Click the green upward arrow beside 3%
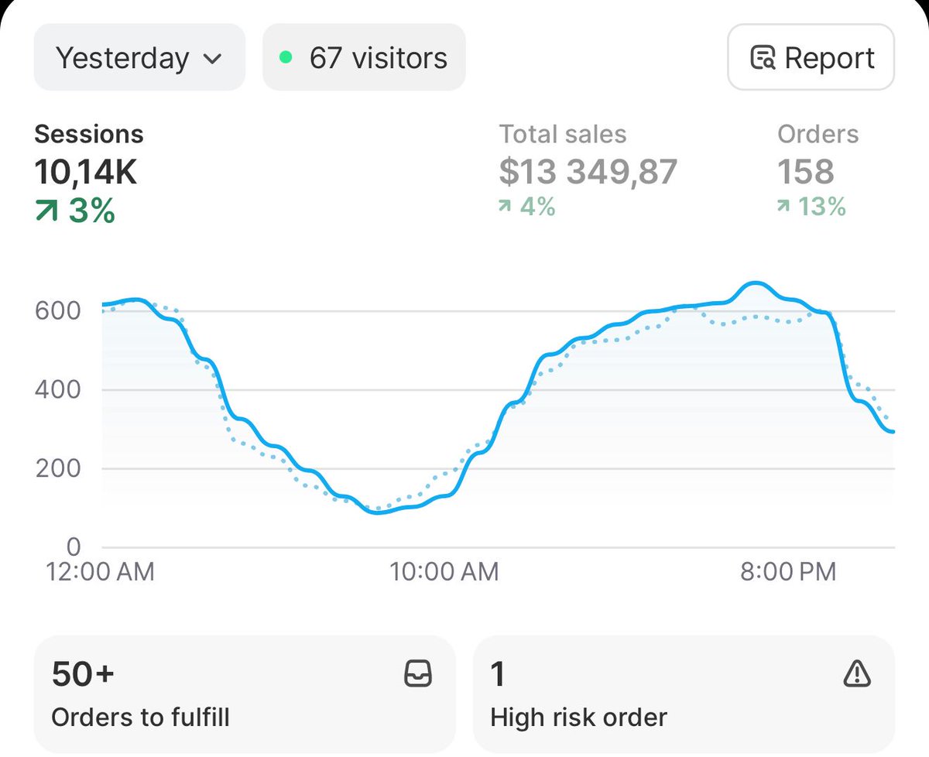The width and height of the screenshot is (929, 757). tap(46, 209)
